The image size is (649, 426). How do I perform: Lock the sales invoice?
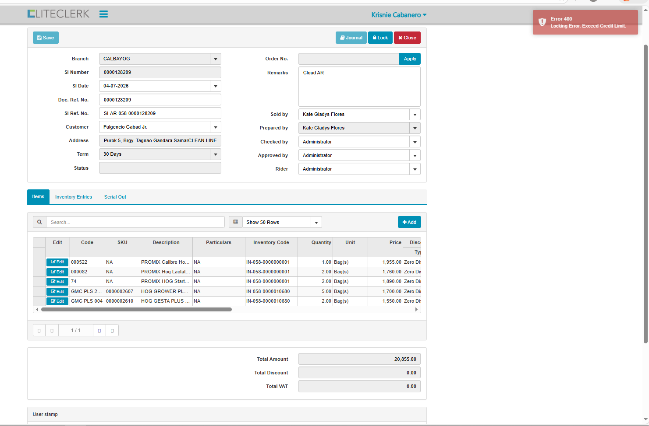click(x=380, y=38)
